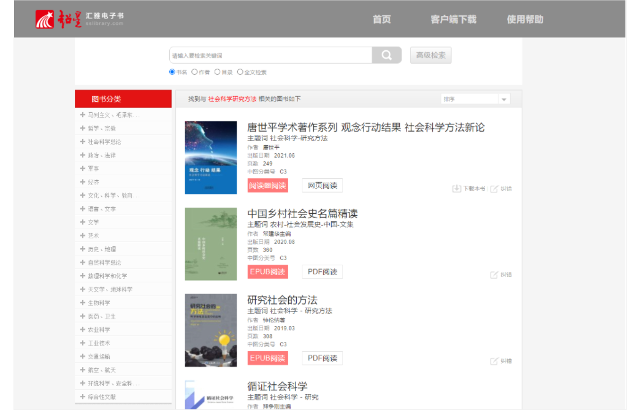Click PDF阅读 for 研究社会的方法

323,358
